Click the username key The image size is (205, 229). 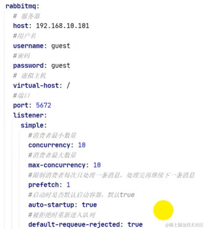(x=28, y=46)
